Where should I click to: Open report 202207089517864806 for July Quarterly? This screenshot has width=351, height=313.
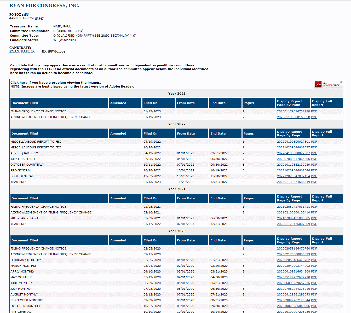click(x=293, y=159)
